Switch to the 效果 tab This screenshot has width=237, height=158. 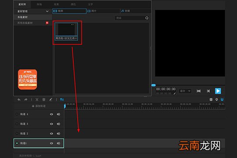[56, 4]
